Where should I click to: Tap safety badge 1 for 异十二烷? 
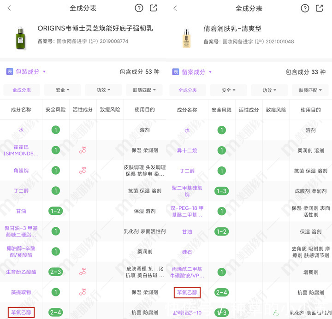click(x=222, y=150)
